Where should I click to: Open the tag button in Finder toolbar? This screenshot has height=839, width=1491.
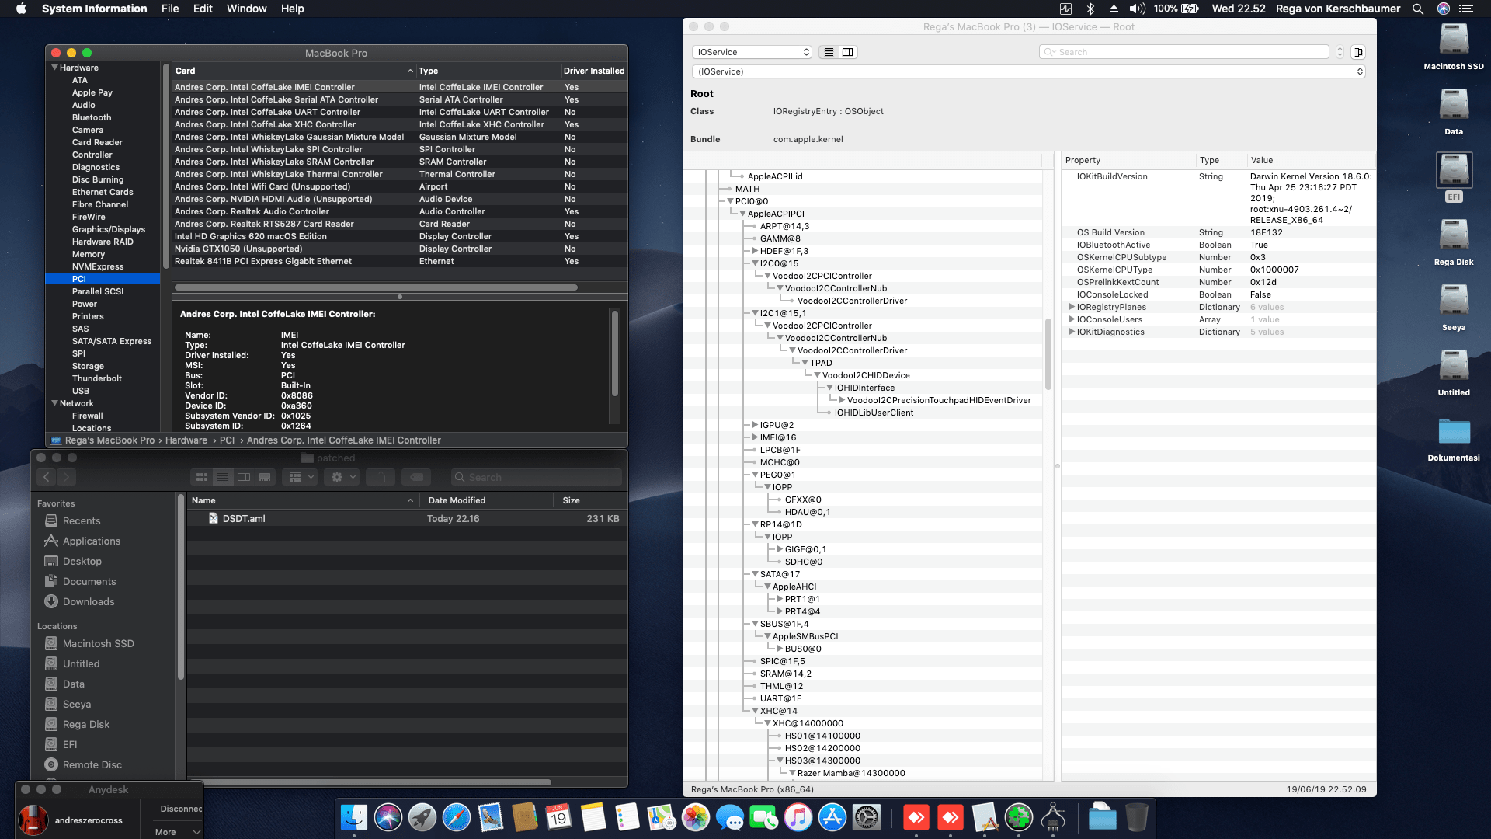[x=416, y=476]
